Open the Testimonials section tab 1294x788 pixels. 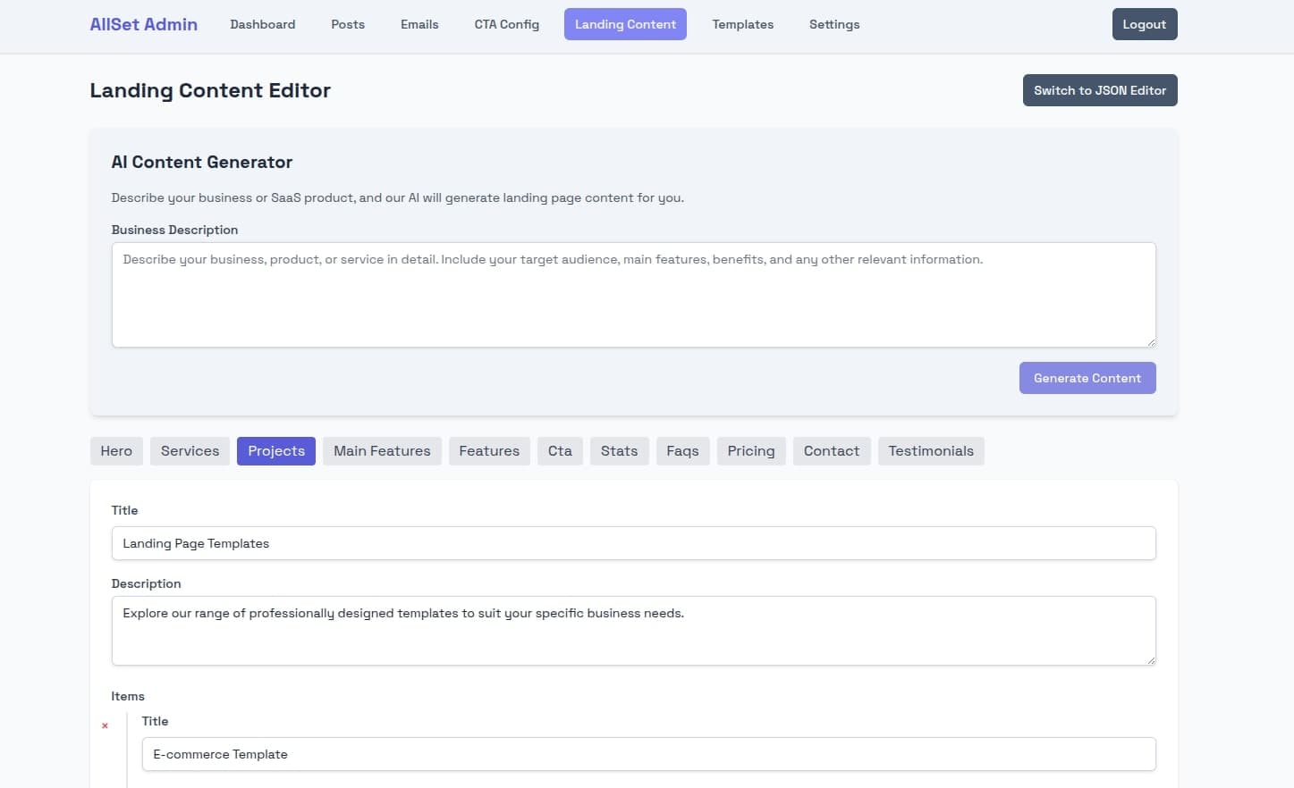(x=931, y=450)
